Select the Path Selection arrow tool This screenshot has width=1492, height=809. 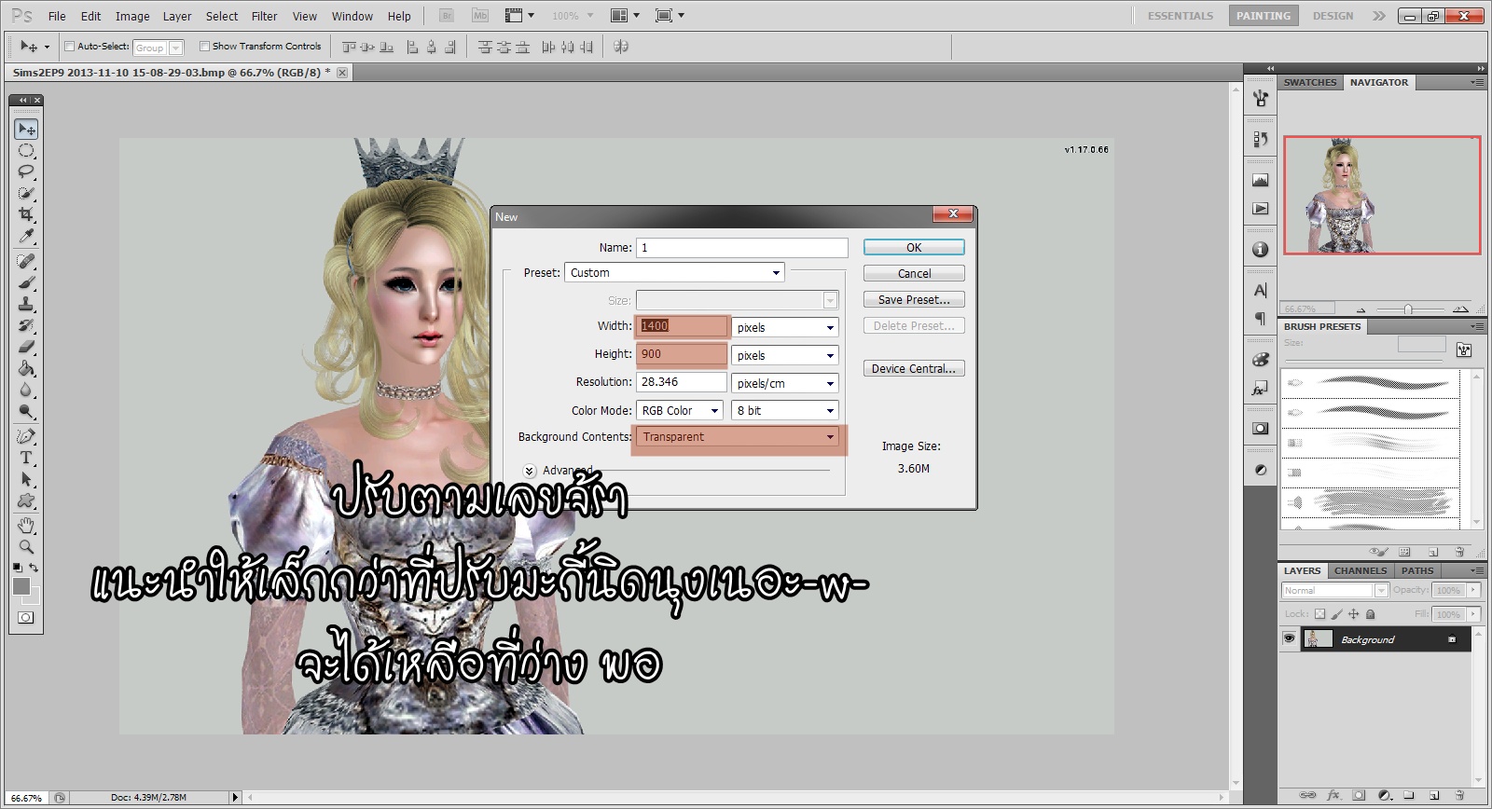[26, 479]
